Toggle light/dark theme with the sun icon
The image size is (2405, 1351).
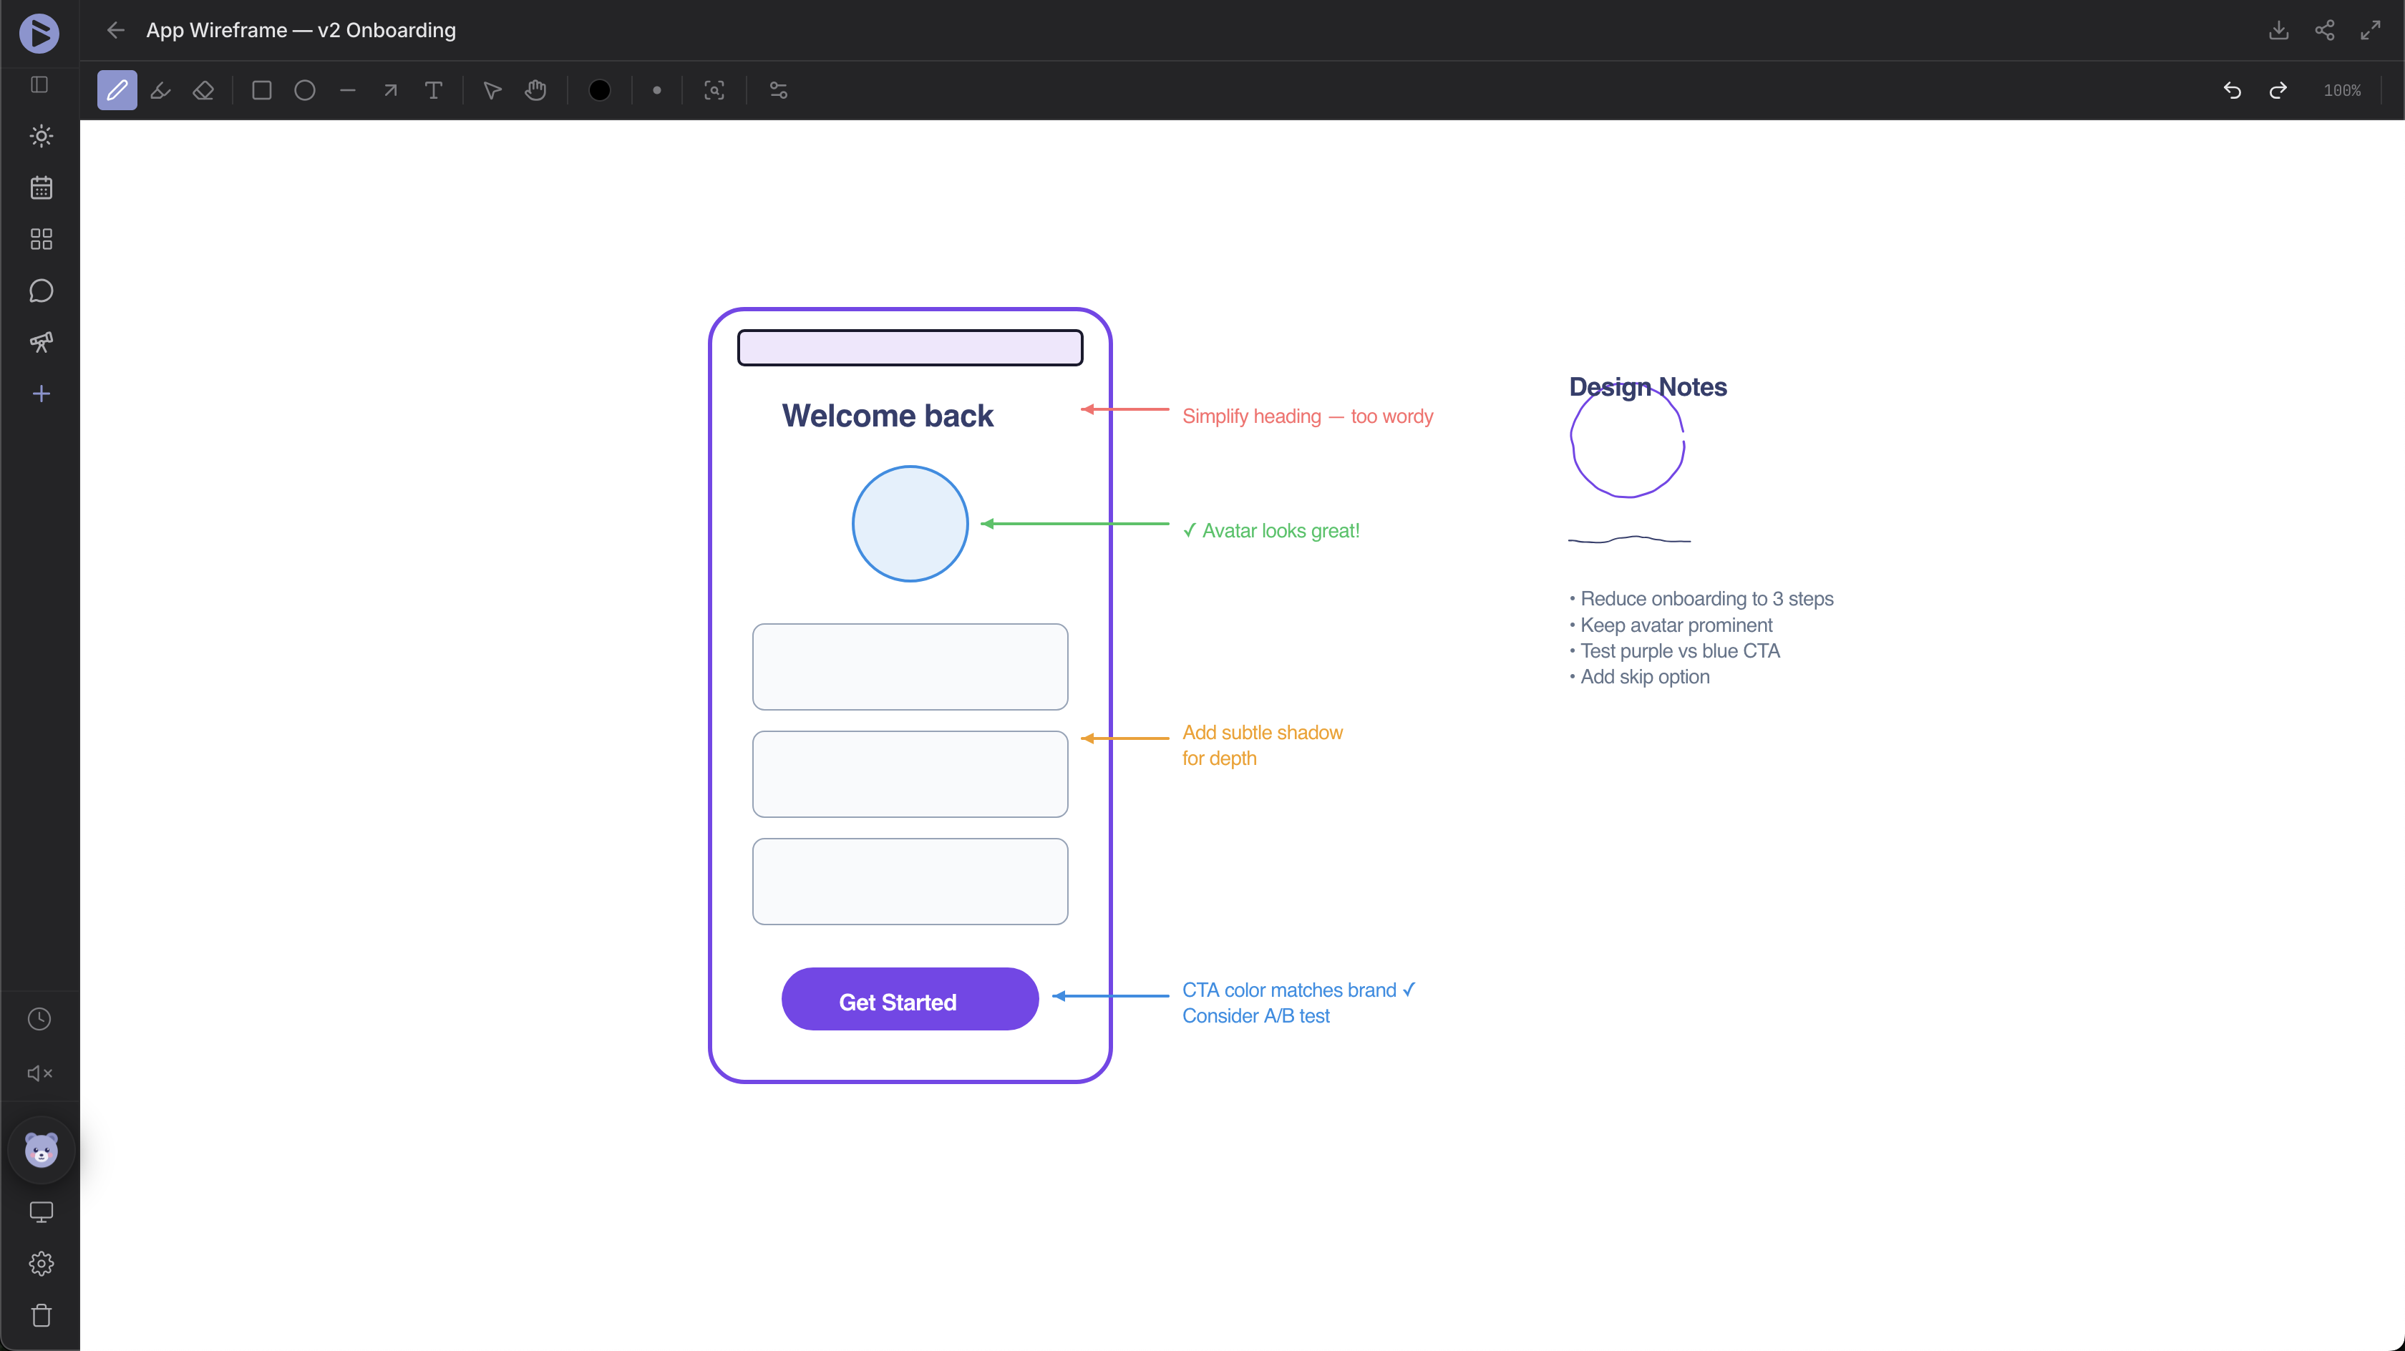pos(41,136)
